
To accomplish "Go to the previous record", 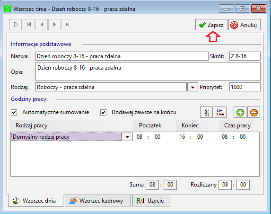I will click(42, 25).
